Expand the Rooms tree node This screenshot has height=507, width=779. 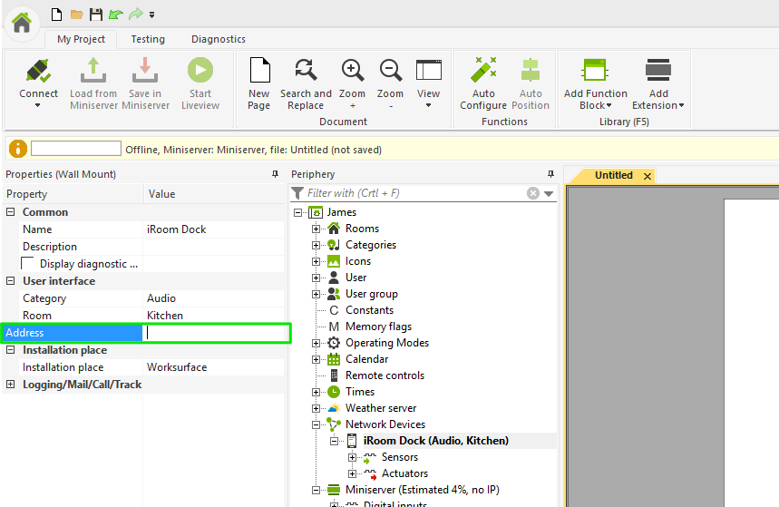[316, 229]
